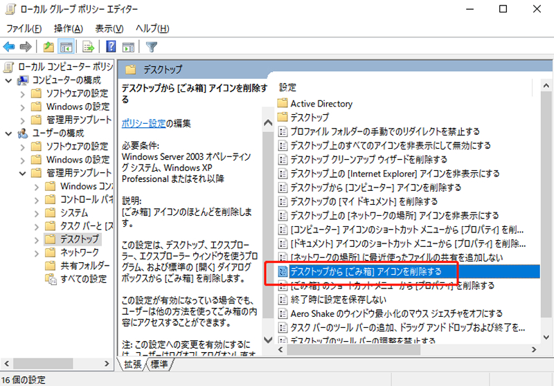The image size is (554, 386).
Task: Click the Up one level folder icon
Action: pyautogui.click(x=48, y=46)
